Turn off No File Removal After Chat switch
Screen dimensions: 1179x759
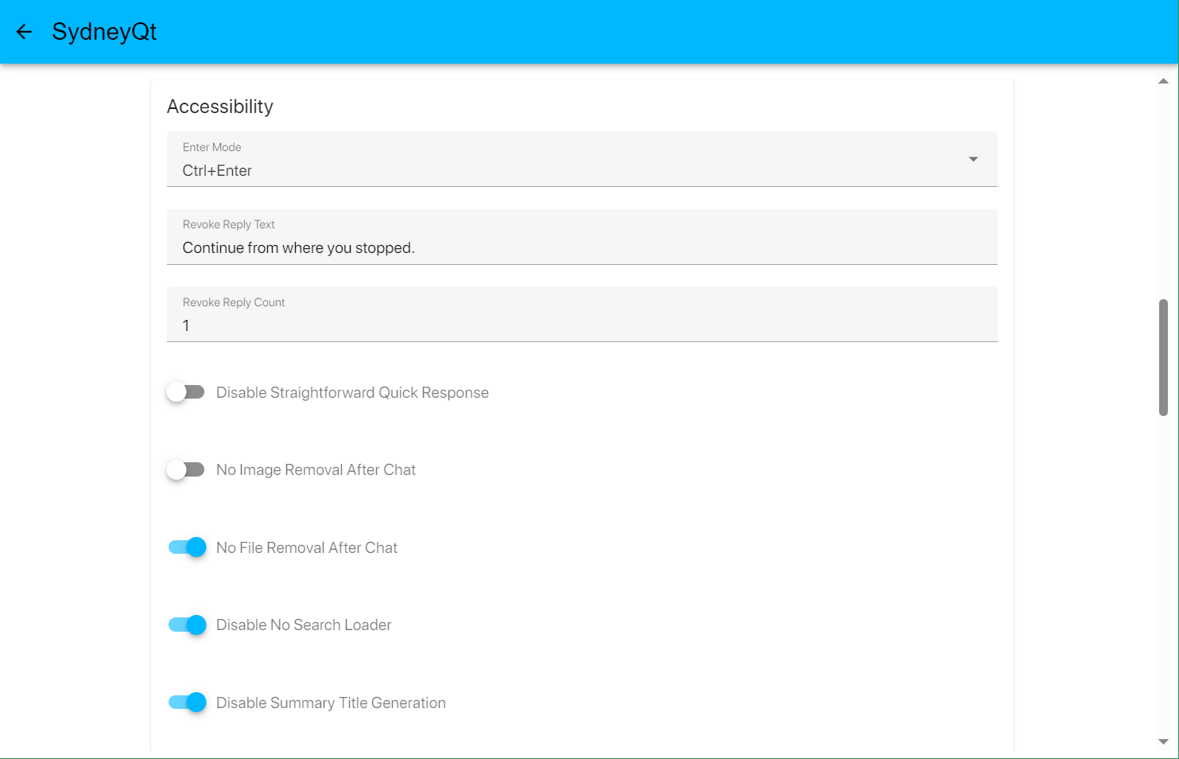[x=188, y=547]
